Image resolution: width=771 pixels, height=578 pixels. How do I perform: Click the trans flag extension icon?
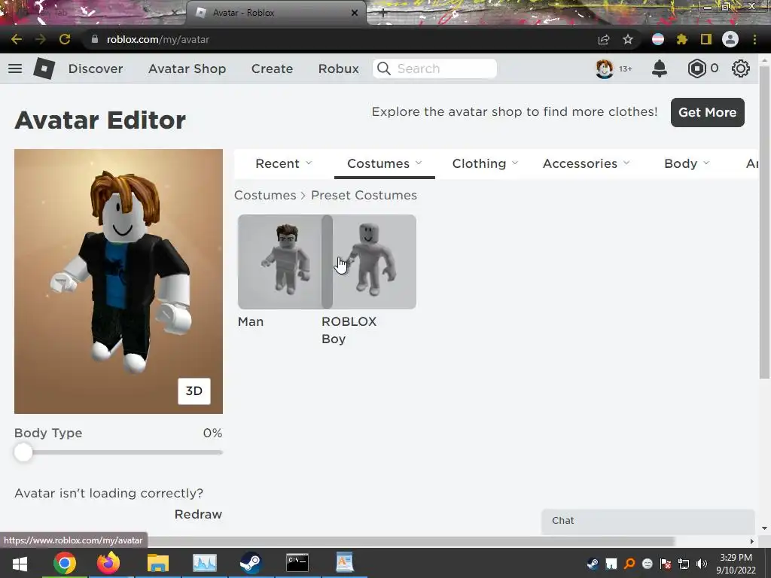pos(658,39)
